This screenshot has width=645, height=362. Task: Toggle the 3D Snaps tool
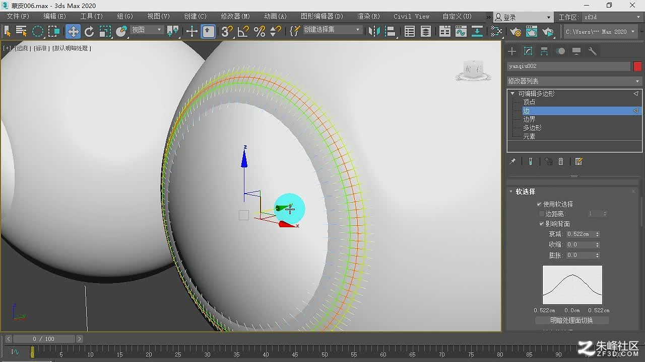point(227,31)
